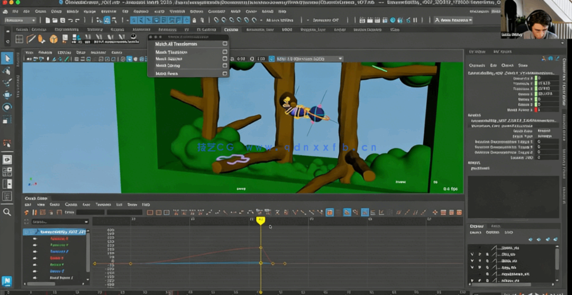572x295 pixels.
Task: Open the menu set dropdown
Action: point(21,21)
